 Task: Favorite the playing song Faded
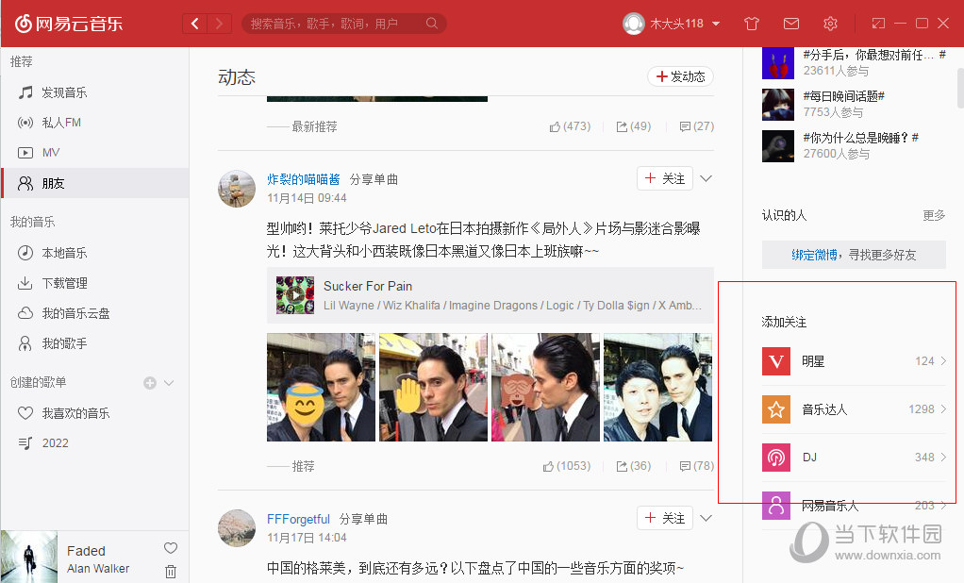tap(169, 548)
